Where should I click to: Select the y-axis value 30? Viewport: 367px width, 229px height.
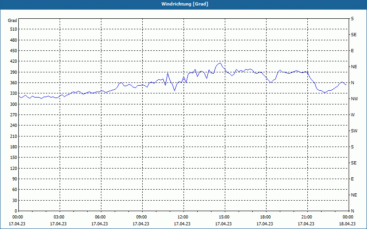pyautogui.click(x=15, y=201)
